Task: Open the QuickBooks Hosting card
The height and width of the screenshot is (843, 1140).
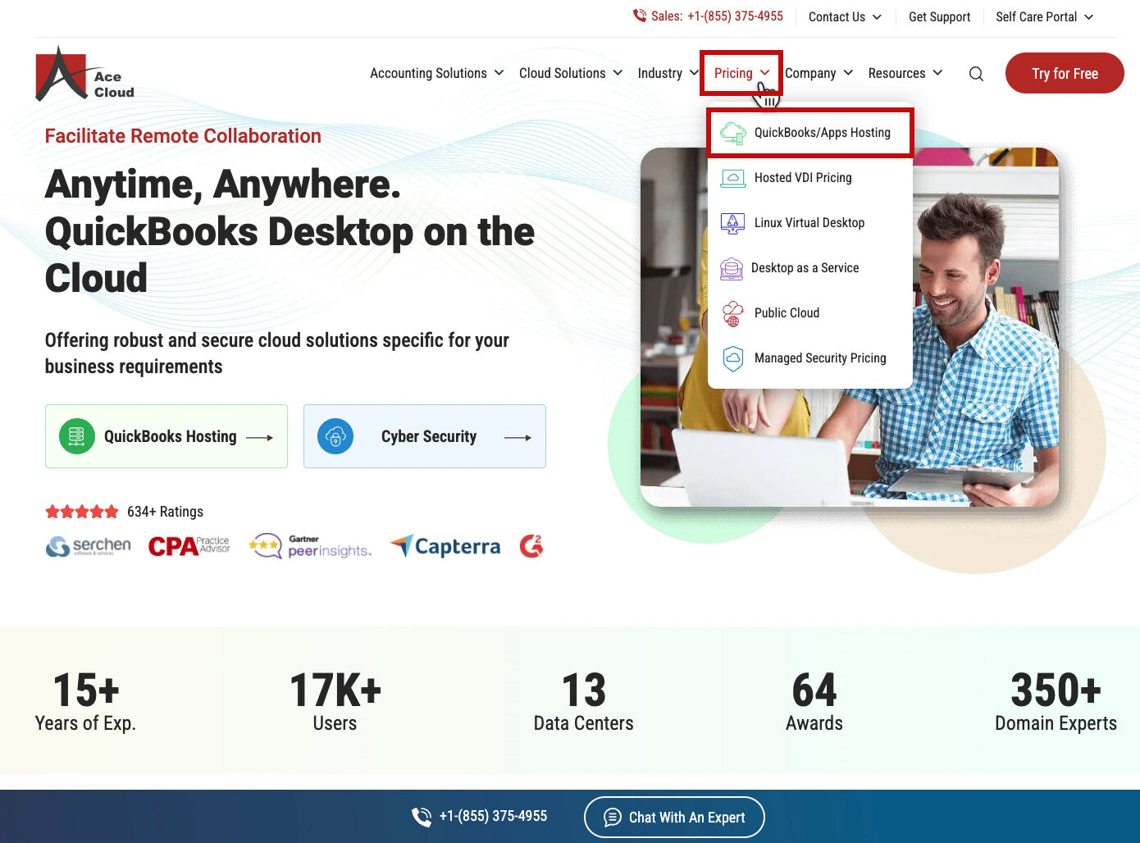Action: 166,436
